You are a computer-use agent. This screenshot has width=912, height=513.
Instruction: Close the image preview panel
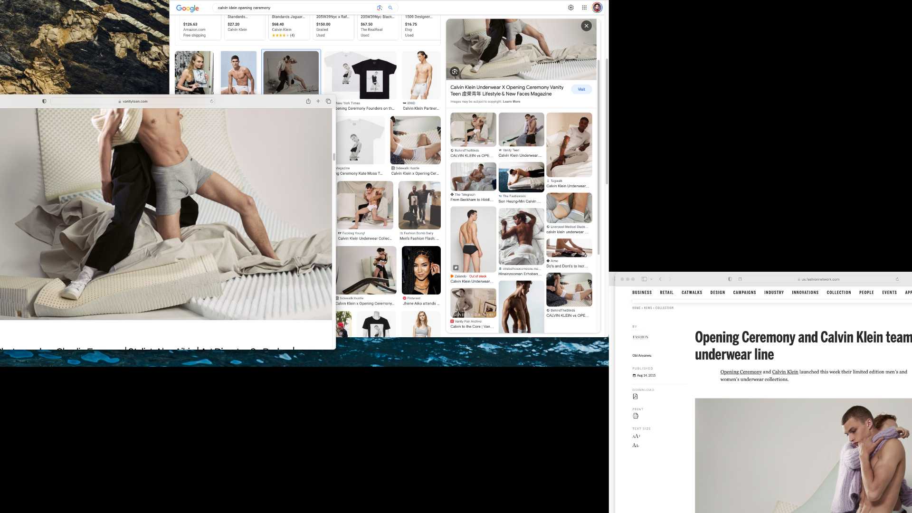pyautogui.click(x=587, y=26)
